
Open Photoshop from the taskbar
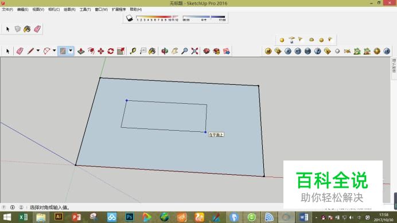[x=130, y=217]
